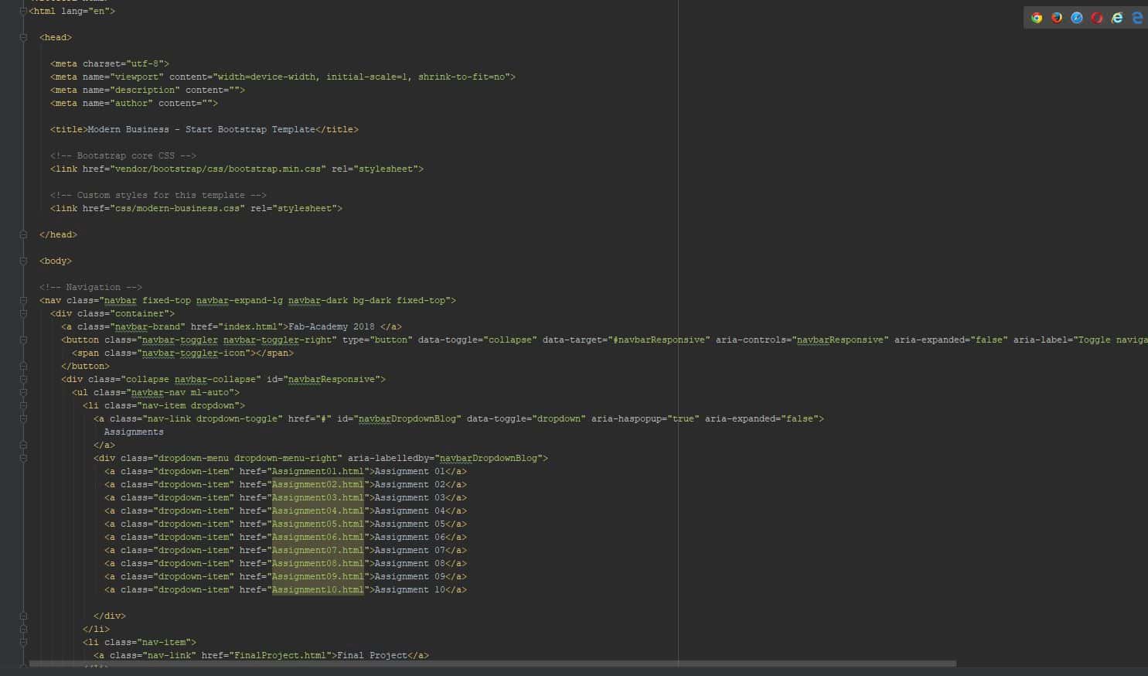Click the "Navigation" comment line
Image resolution: width=1148 pixels, height=676 pixels.
pyautogui.click(x=91, y=287)
